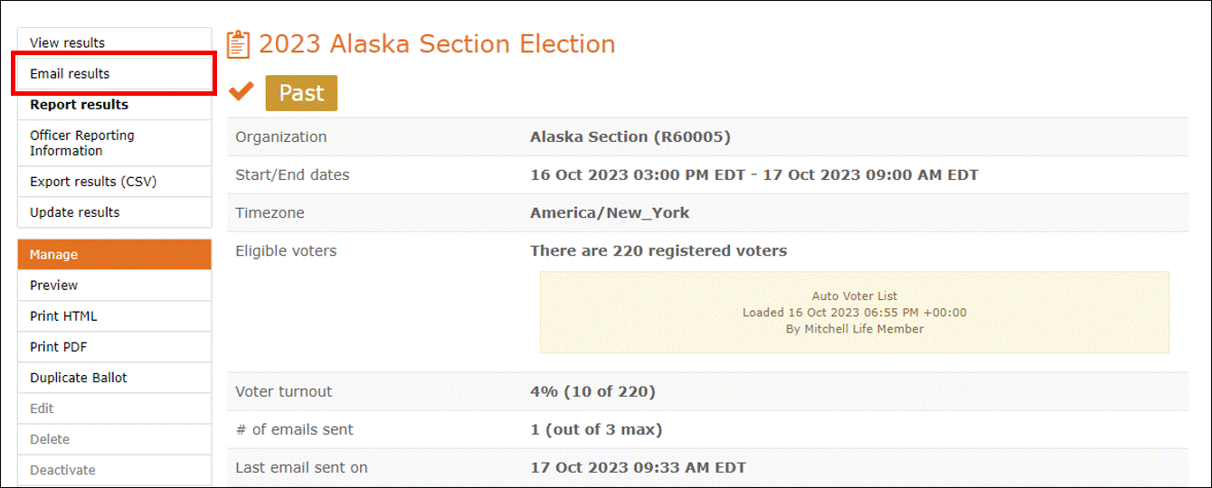Image resolution: width=1212 pixels, height=488 pixels.
Task: Click the Manage section header
Action: pos(114,255)
